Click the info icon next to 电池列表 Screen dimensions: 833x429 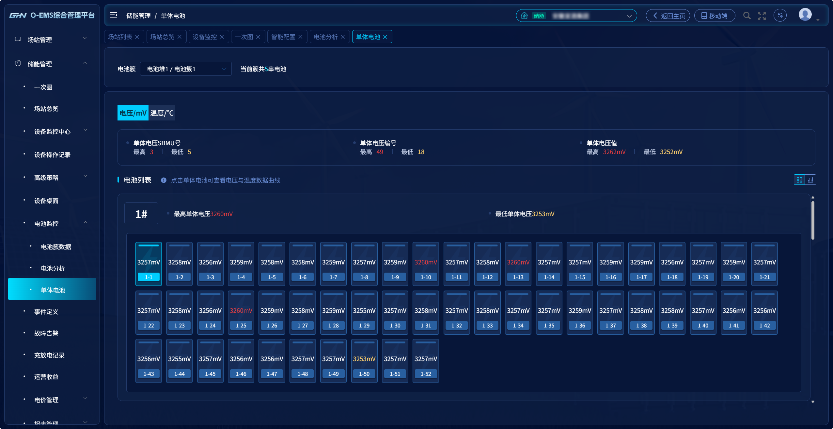click(x=163, y=180)
